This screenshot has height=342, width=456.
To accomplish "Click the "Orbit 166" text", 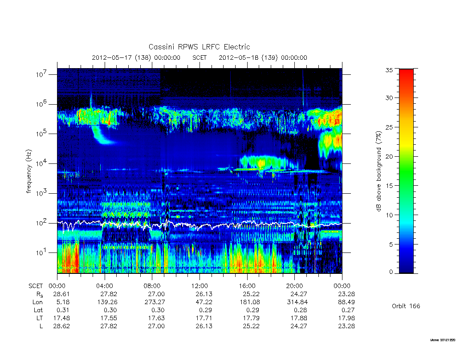I will [406, 306].
